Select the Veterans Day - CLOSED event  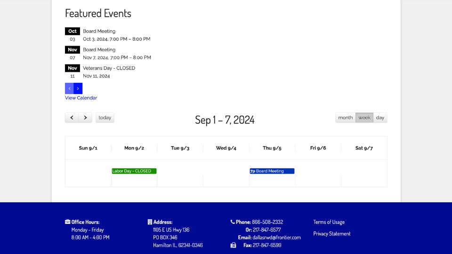[x=109, y=68]
